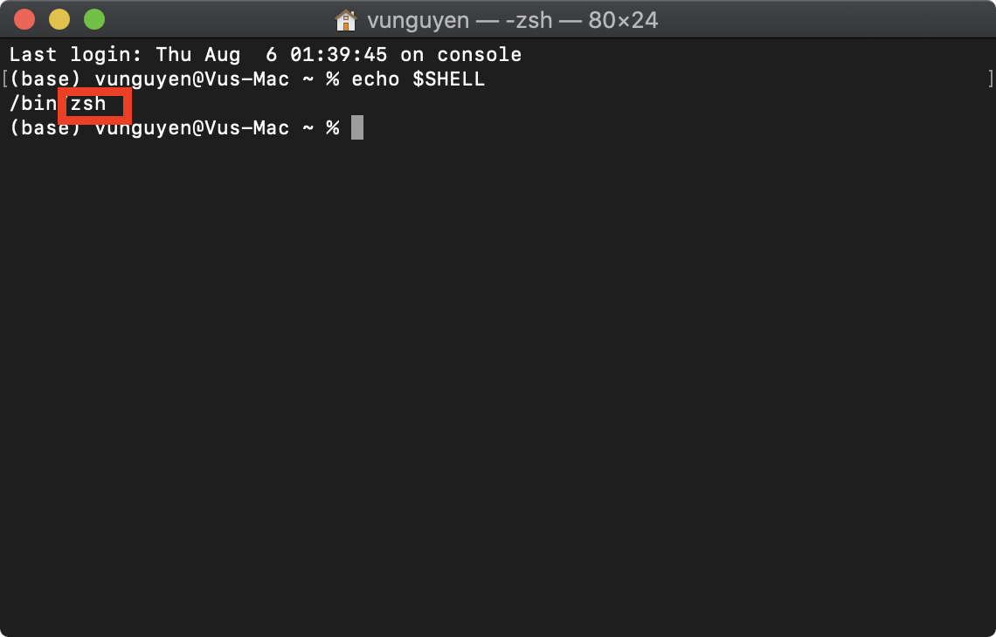Click empty terminal area below the prompt
Screen dimensions: 996x637
coord(498,380)
